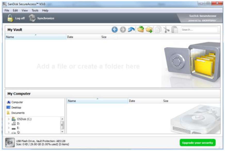Select Documents in My Computer pane
225x151 pixels.
click(18, 113)
